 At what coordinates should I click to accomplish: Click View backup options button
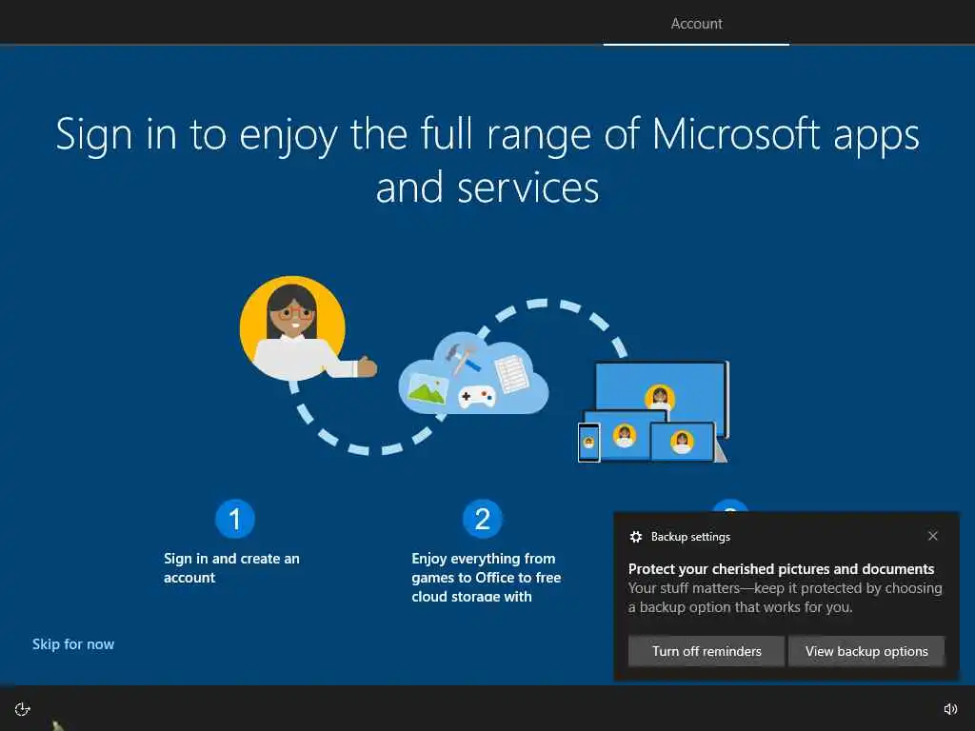coord(866,651)
